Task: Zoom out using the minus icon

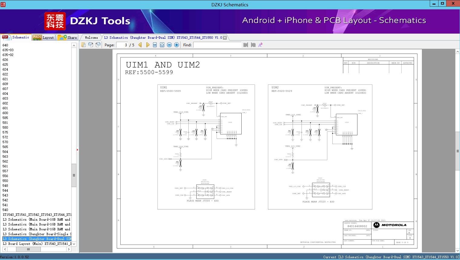Action: [x=169, y=44]
